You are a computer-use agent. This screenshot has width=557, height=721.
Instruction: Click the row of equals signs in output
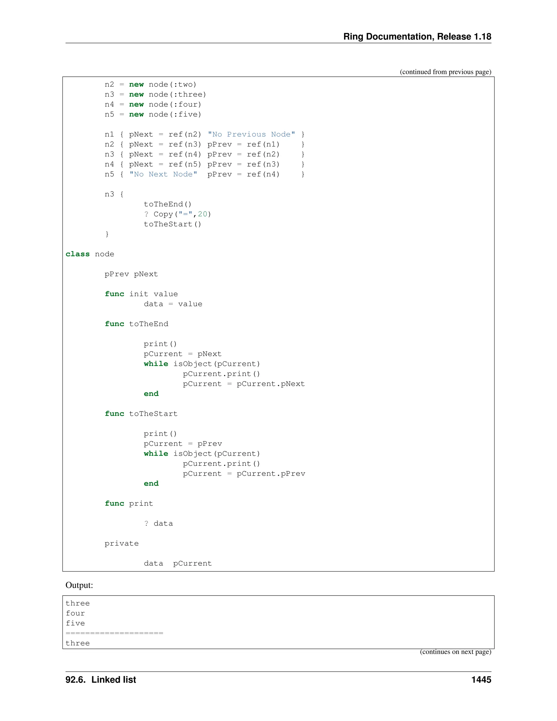(115, 633)
